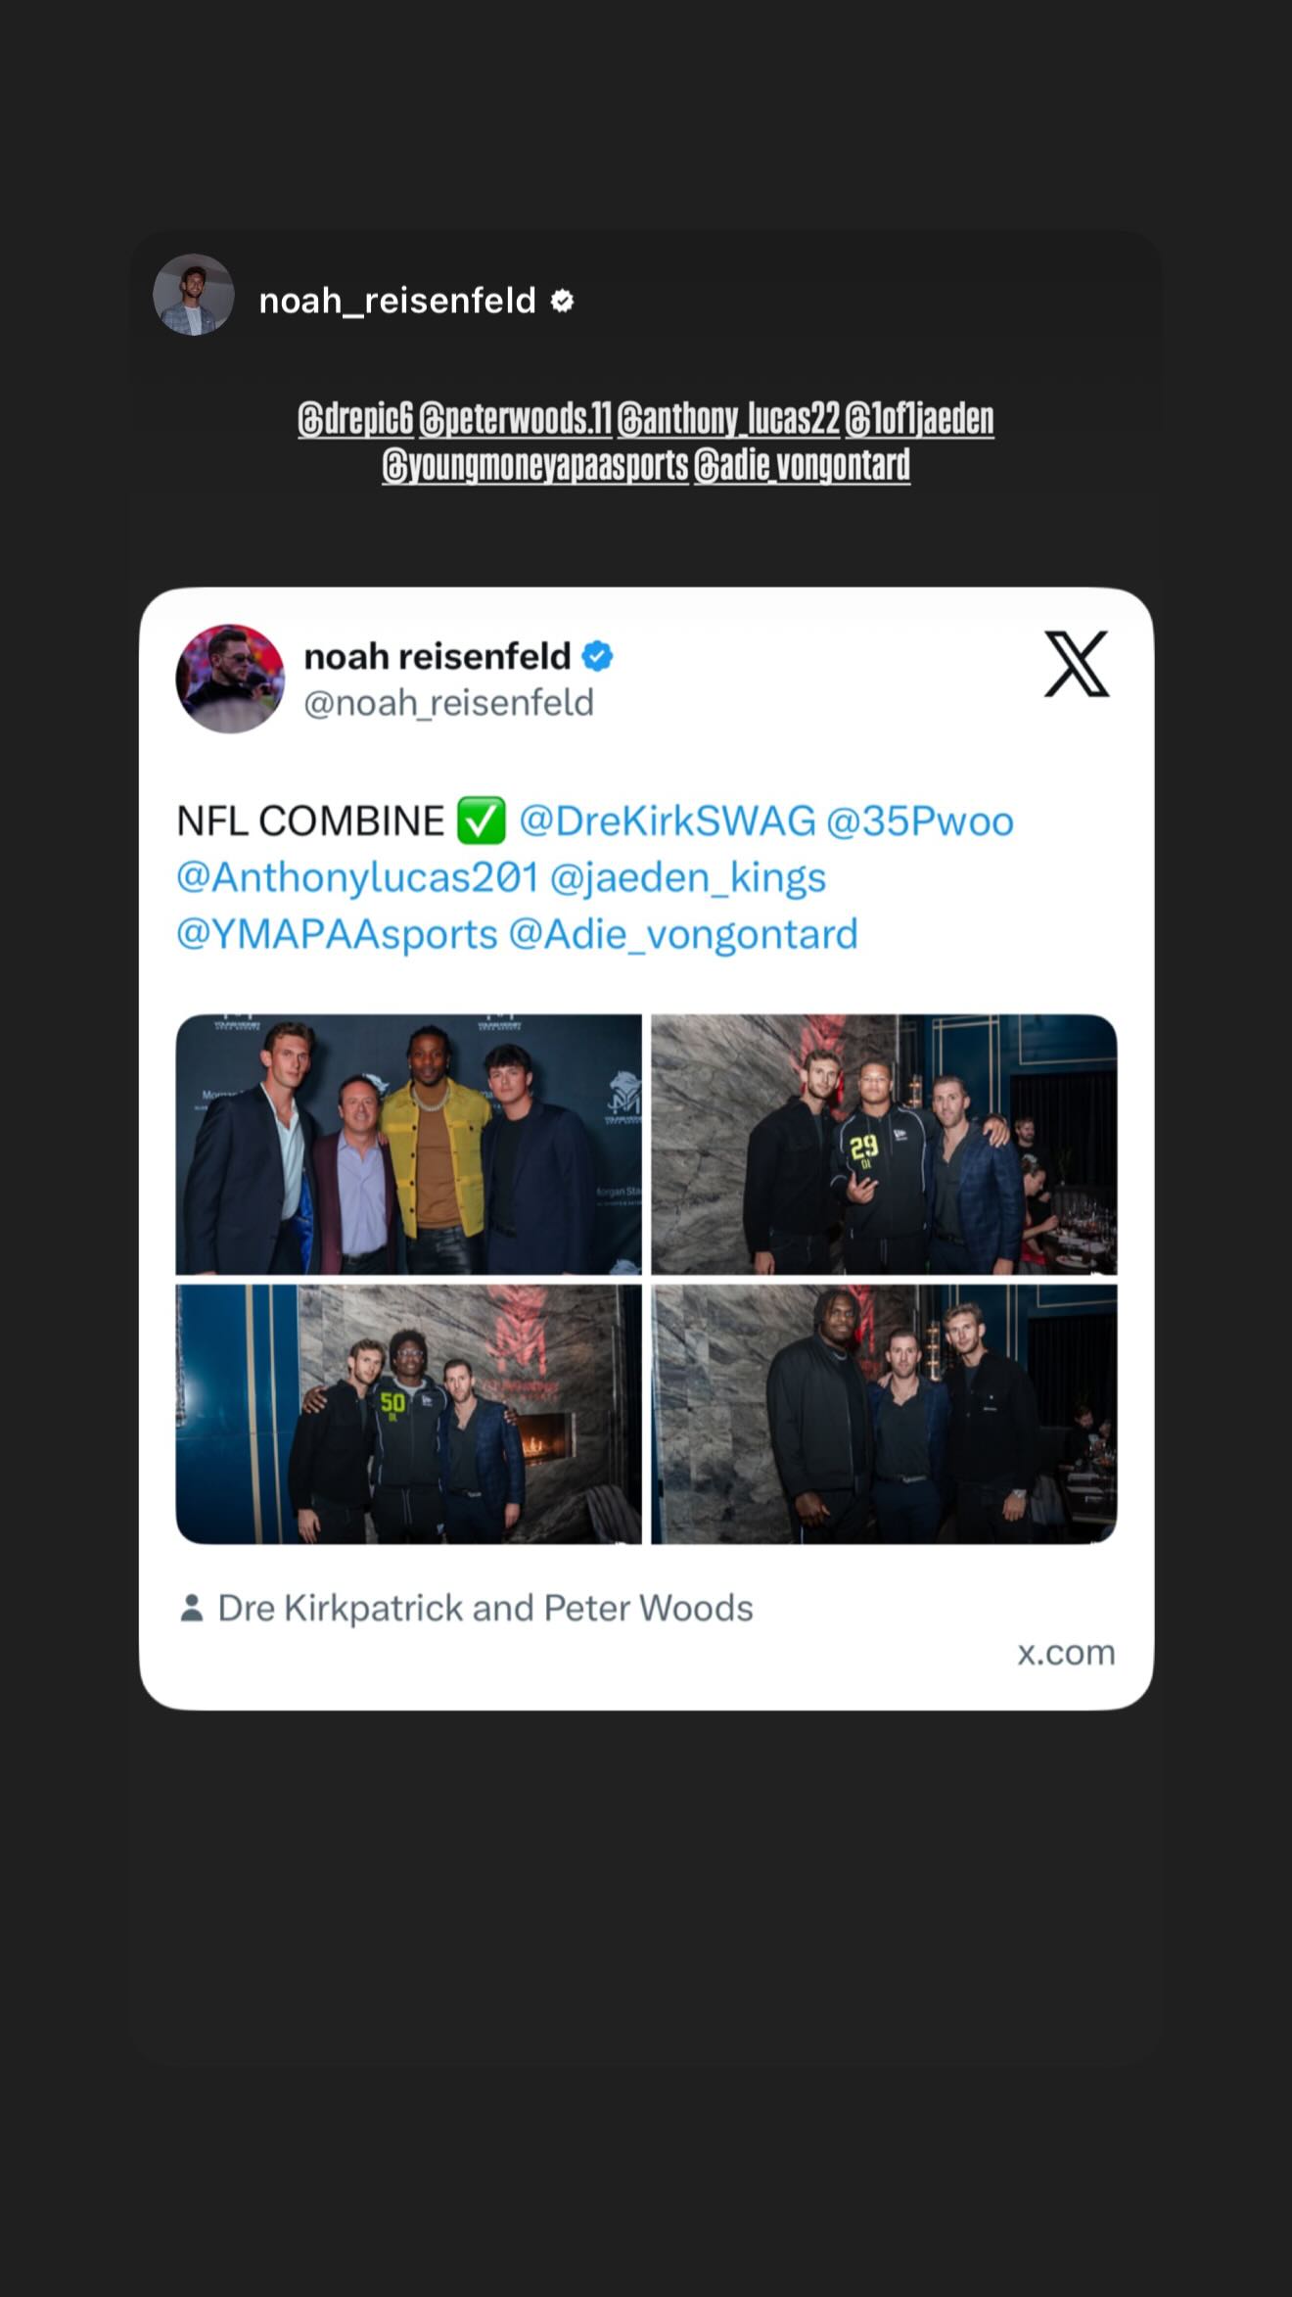Tap the person icon beside tagged names
1292x2297 pixels.
pyautogui.click(x=192, y=1608)
